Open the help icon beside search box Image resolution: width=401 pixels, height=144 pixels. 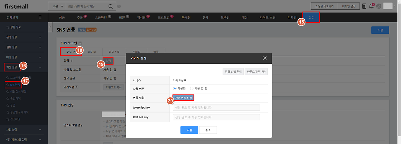click(x=119, y=6)
